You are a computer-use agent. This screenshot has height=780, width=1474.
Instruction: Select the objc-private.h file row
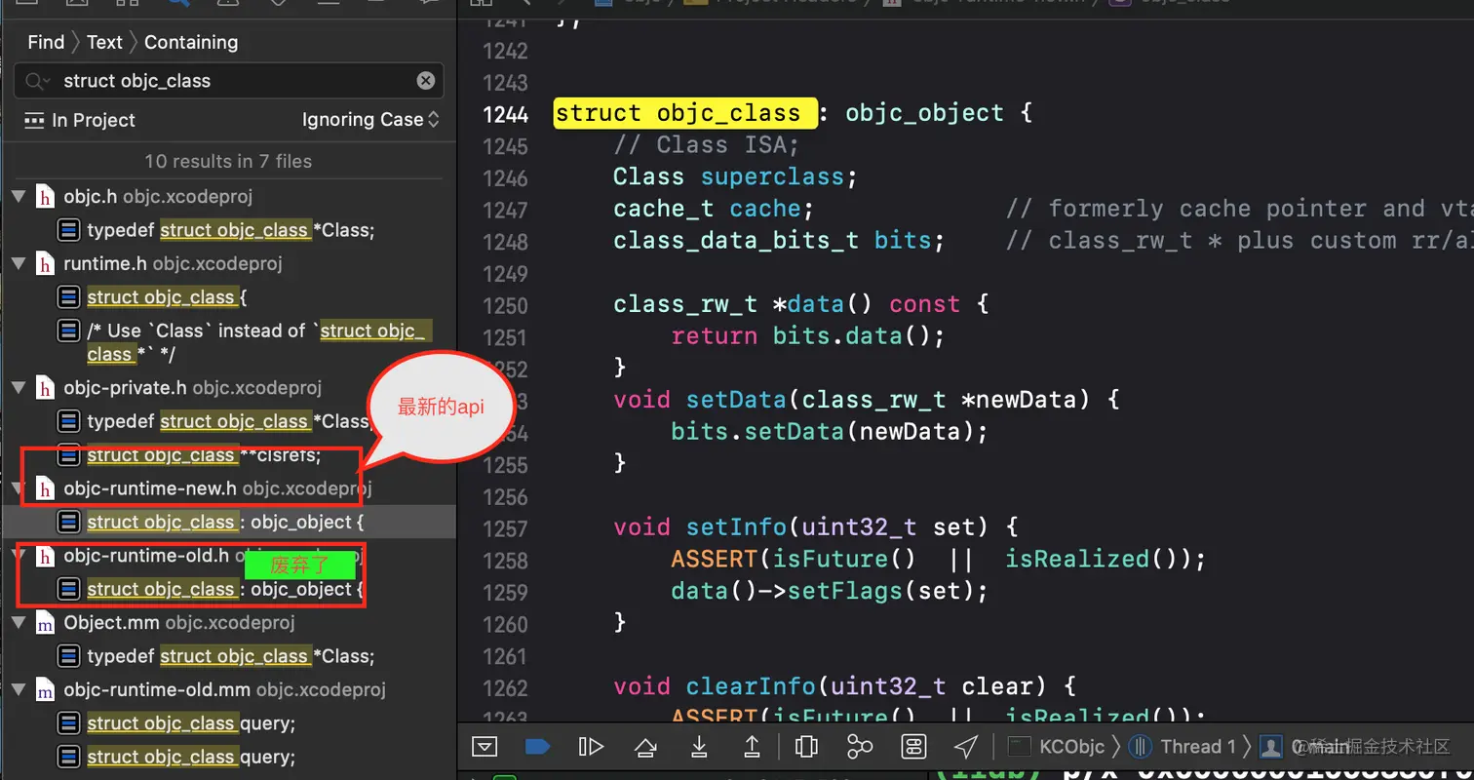(228, 388)
